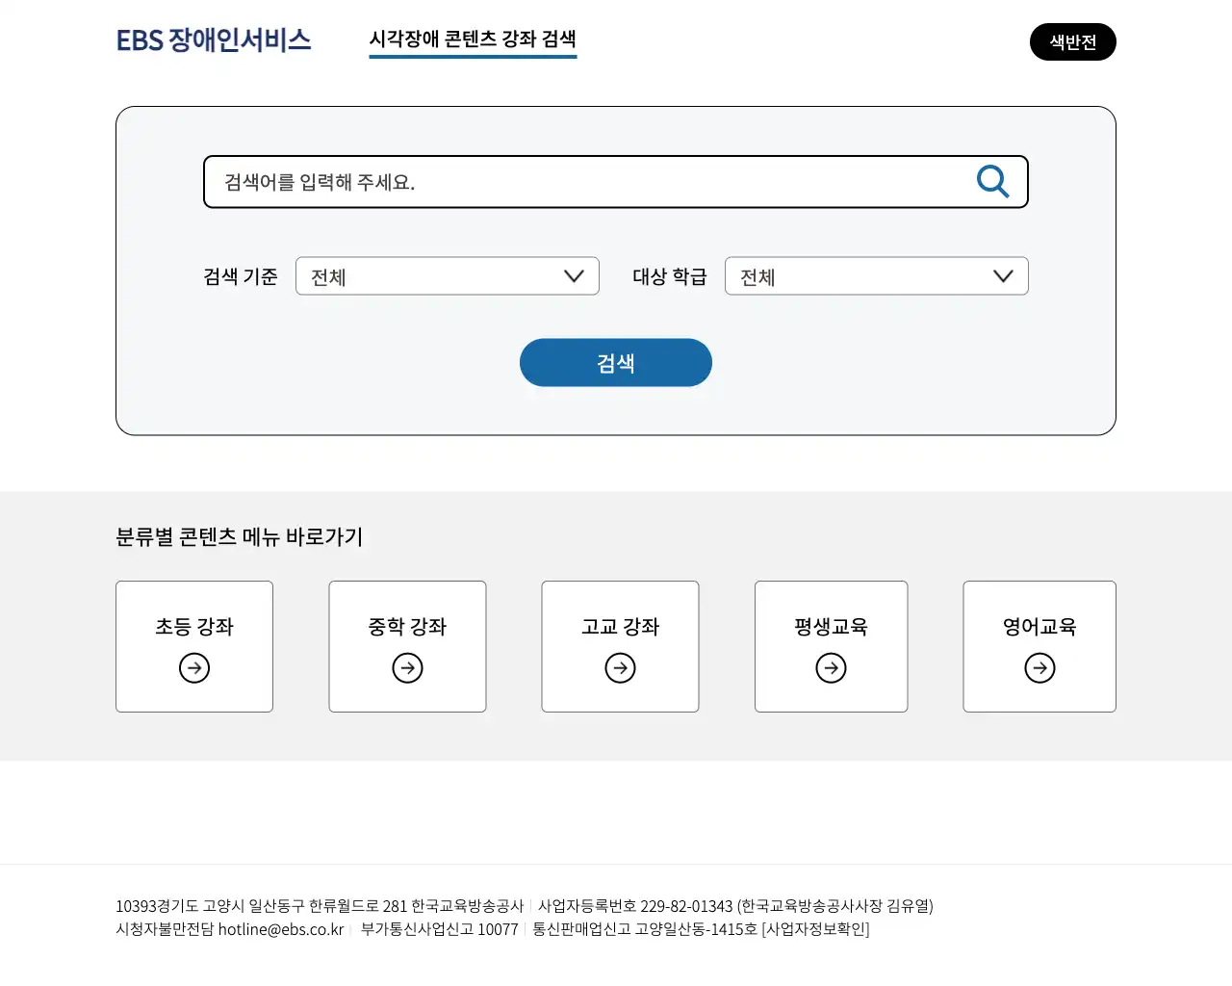Open the 대상 학급 dropdown
Viewport: 1232px width, 986px height.
pos(876,276)
